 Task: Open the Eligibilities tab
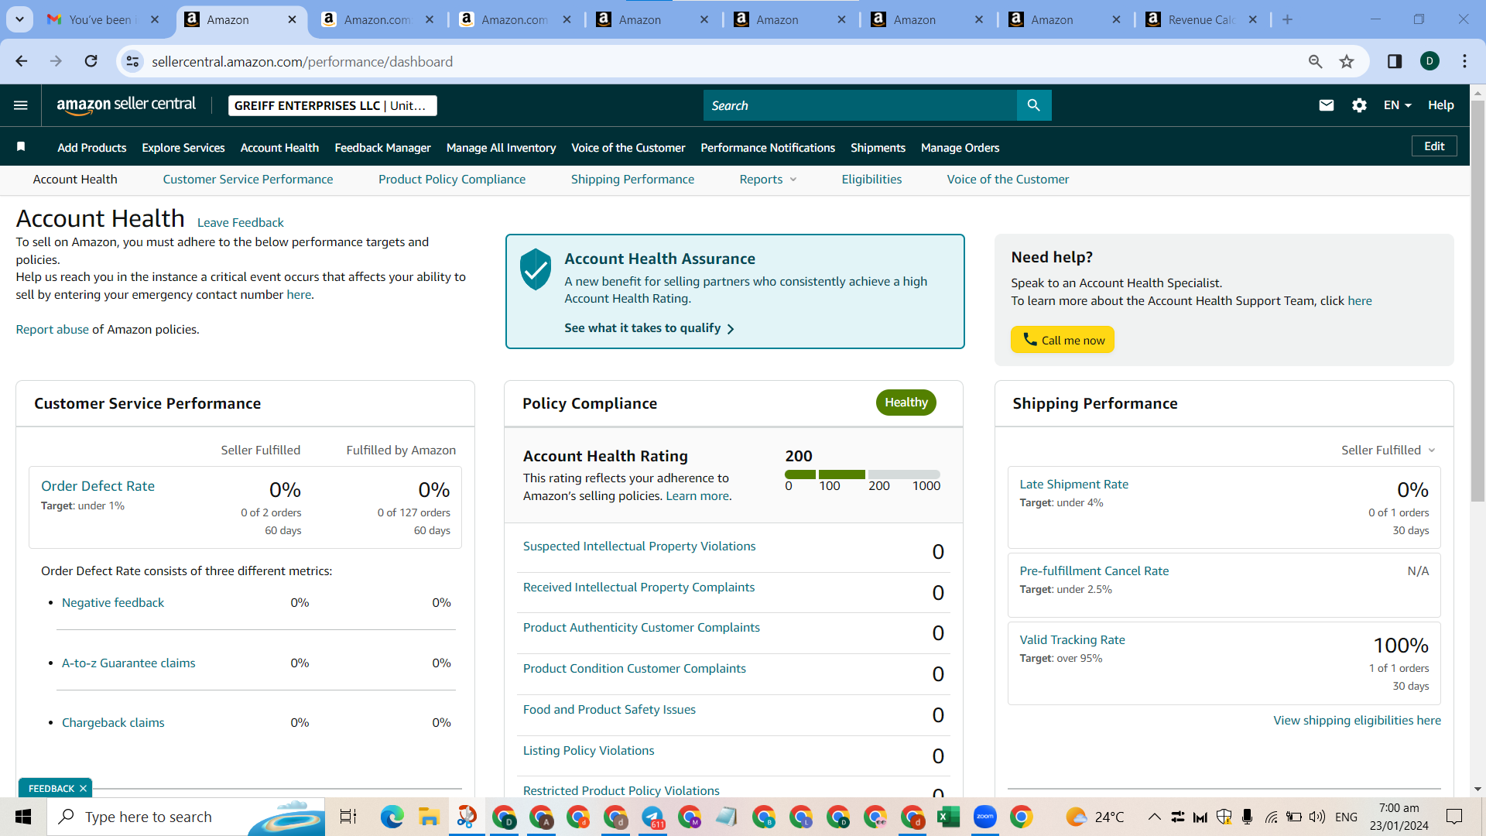coord(871,179)
